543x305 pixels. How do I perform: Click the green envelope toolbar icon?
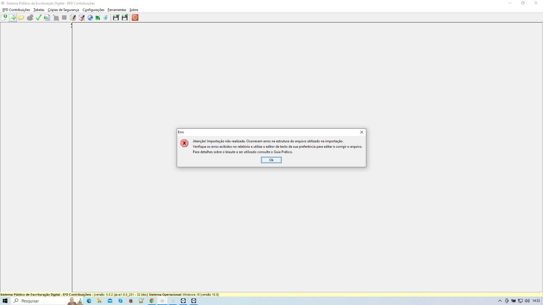[98, 18]
